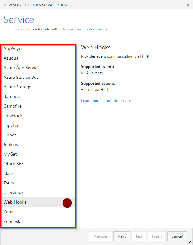Click the Next button
This screenshot has width=193, height=245.
[x=122, y=236]
